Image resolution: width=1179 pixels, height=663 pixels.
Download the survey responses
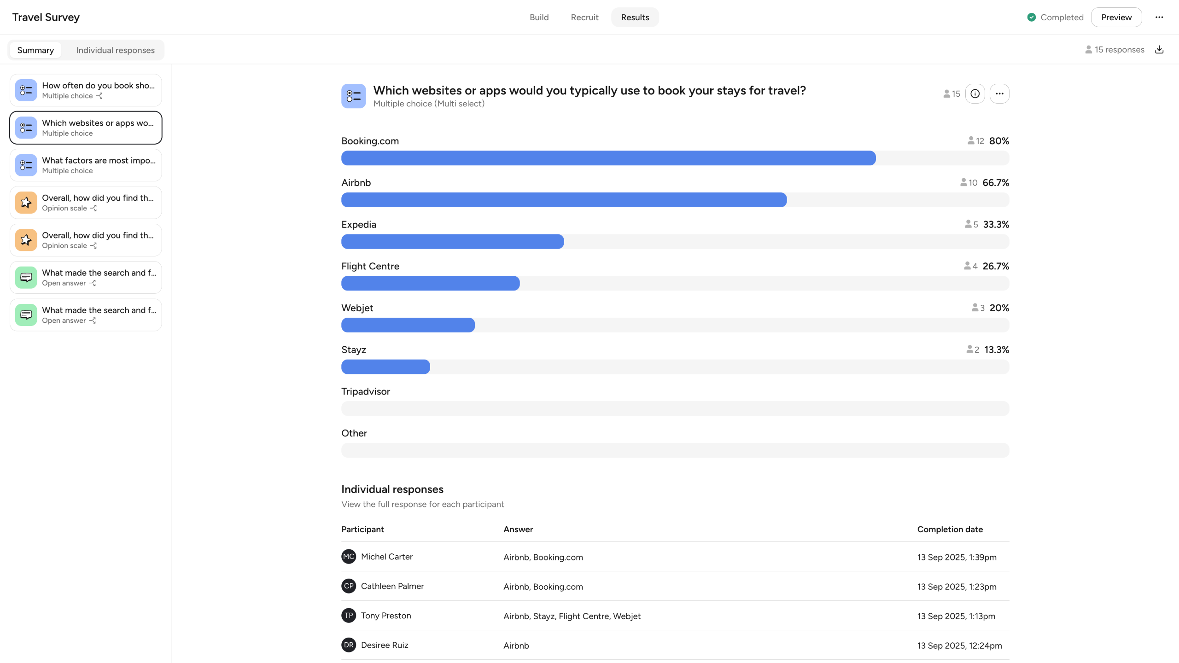(x=1159, y=50)
